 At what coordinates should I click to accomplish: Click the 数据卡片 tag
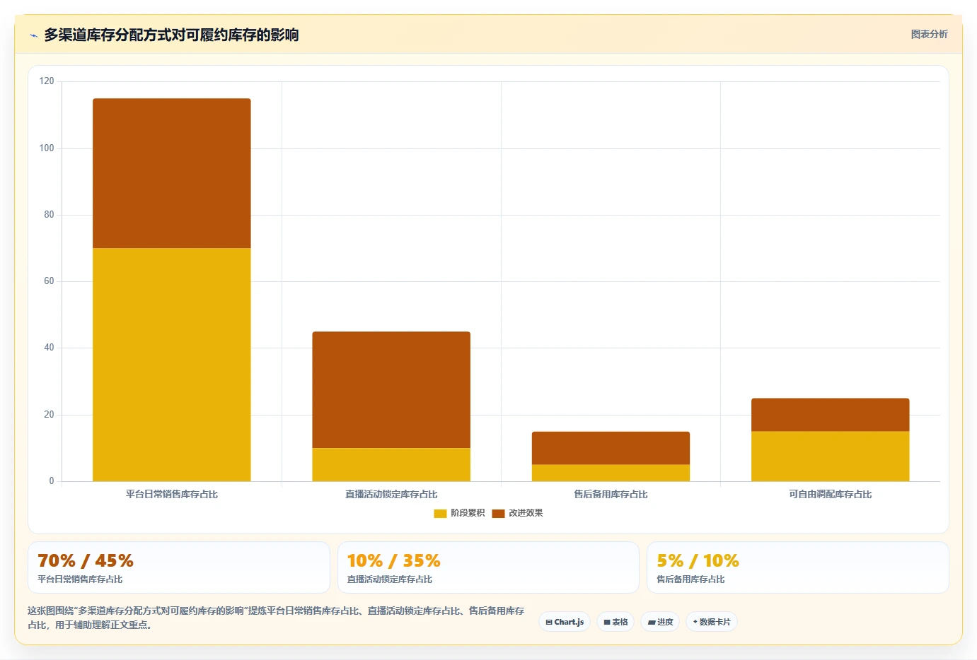pyautogui.click(x=712, y=622)
